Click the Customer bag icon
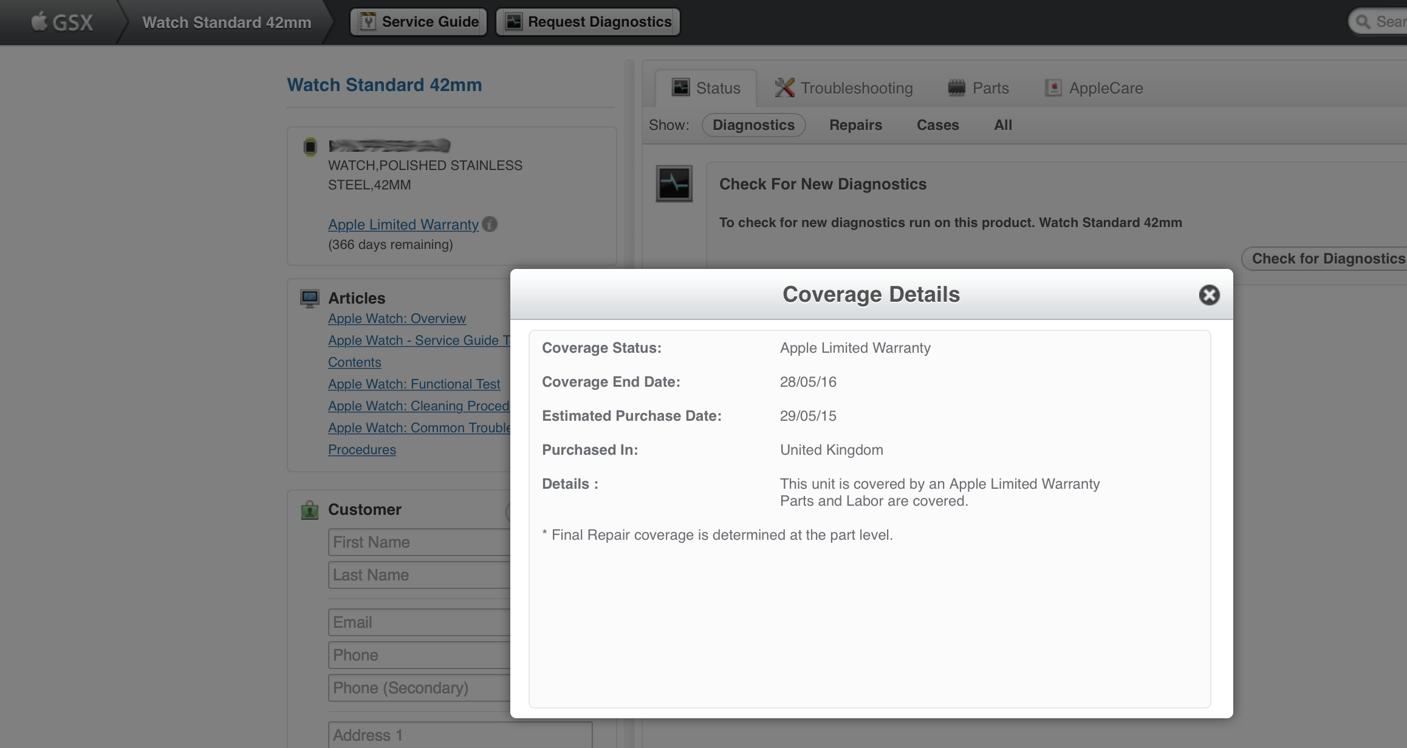This screenshot has height=748, width=1407. (310, 510)
